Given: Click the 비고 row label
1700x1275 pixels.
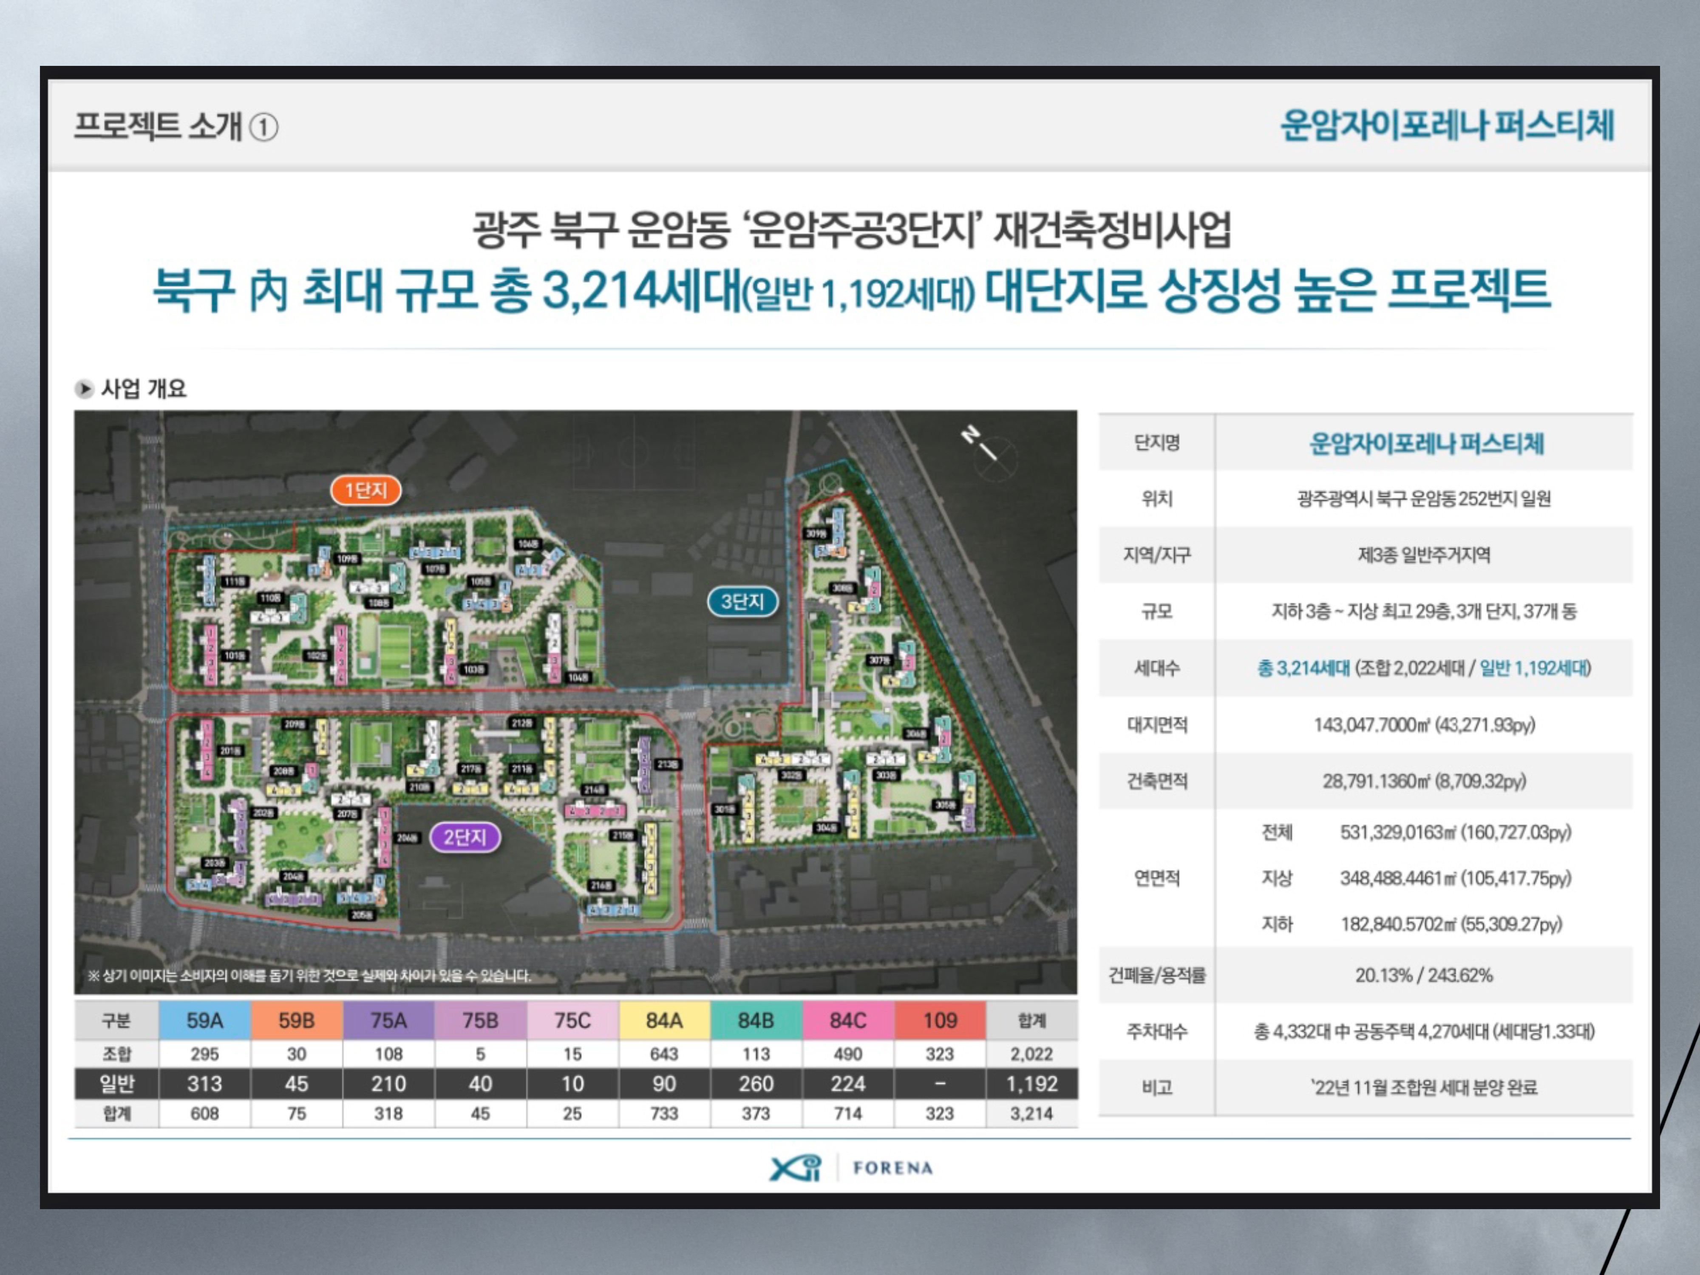Looking at the screenshot, I should (x=1157, y=1088).
